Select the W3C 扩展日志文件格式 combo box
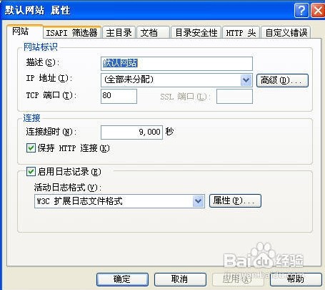This screenshot has height=290, width=325. click(x=119, y=201)
